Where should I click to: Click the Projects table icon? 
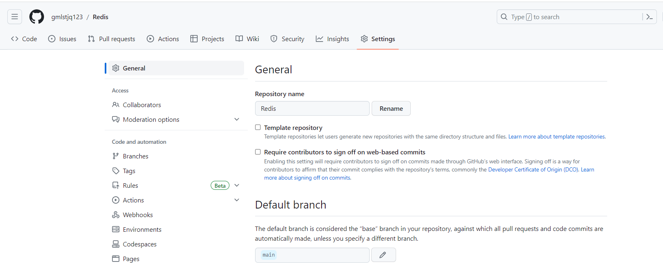tap(194, 39)
